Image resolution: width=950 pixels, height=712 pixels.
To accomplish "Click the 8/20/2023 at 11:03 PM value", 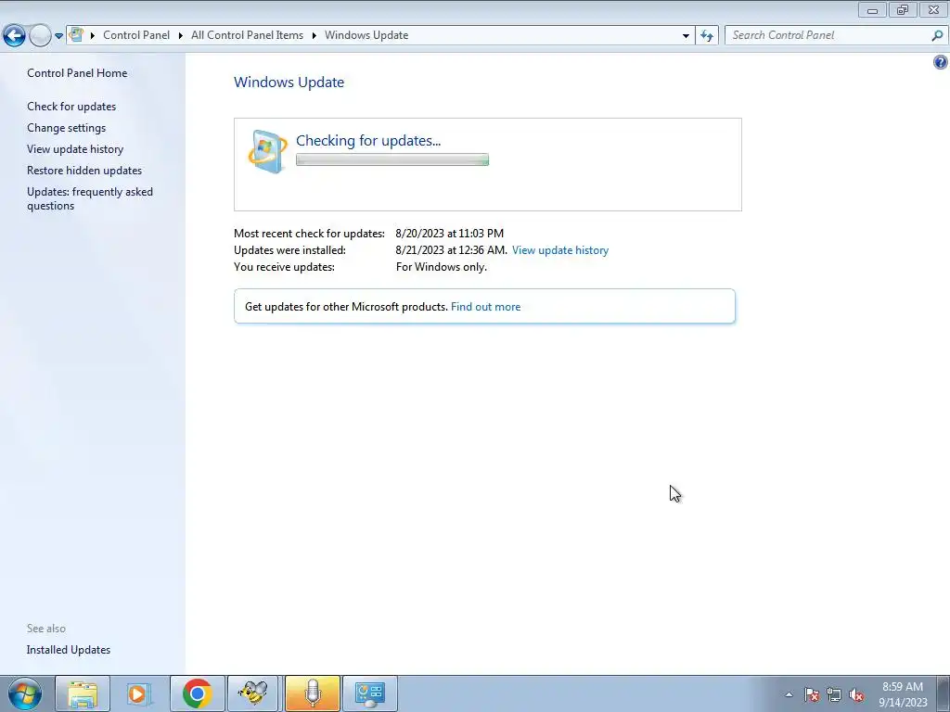I will click(450, 233).
